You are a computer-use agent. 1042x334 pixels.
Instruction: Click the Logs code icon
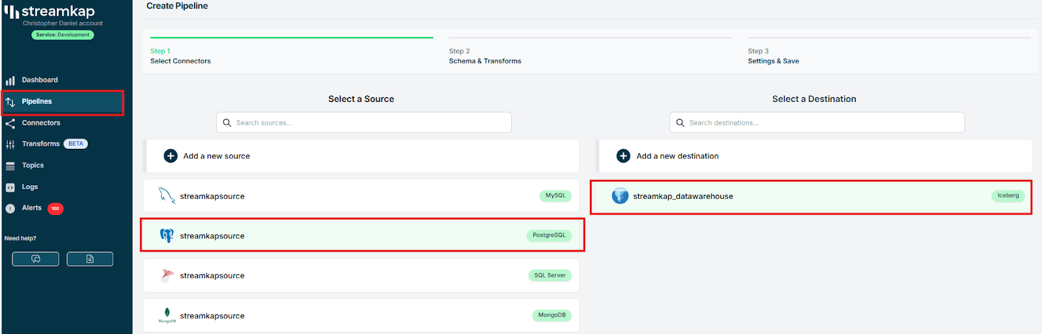(10, 187)
